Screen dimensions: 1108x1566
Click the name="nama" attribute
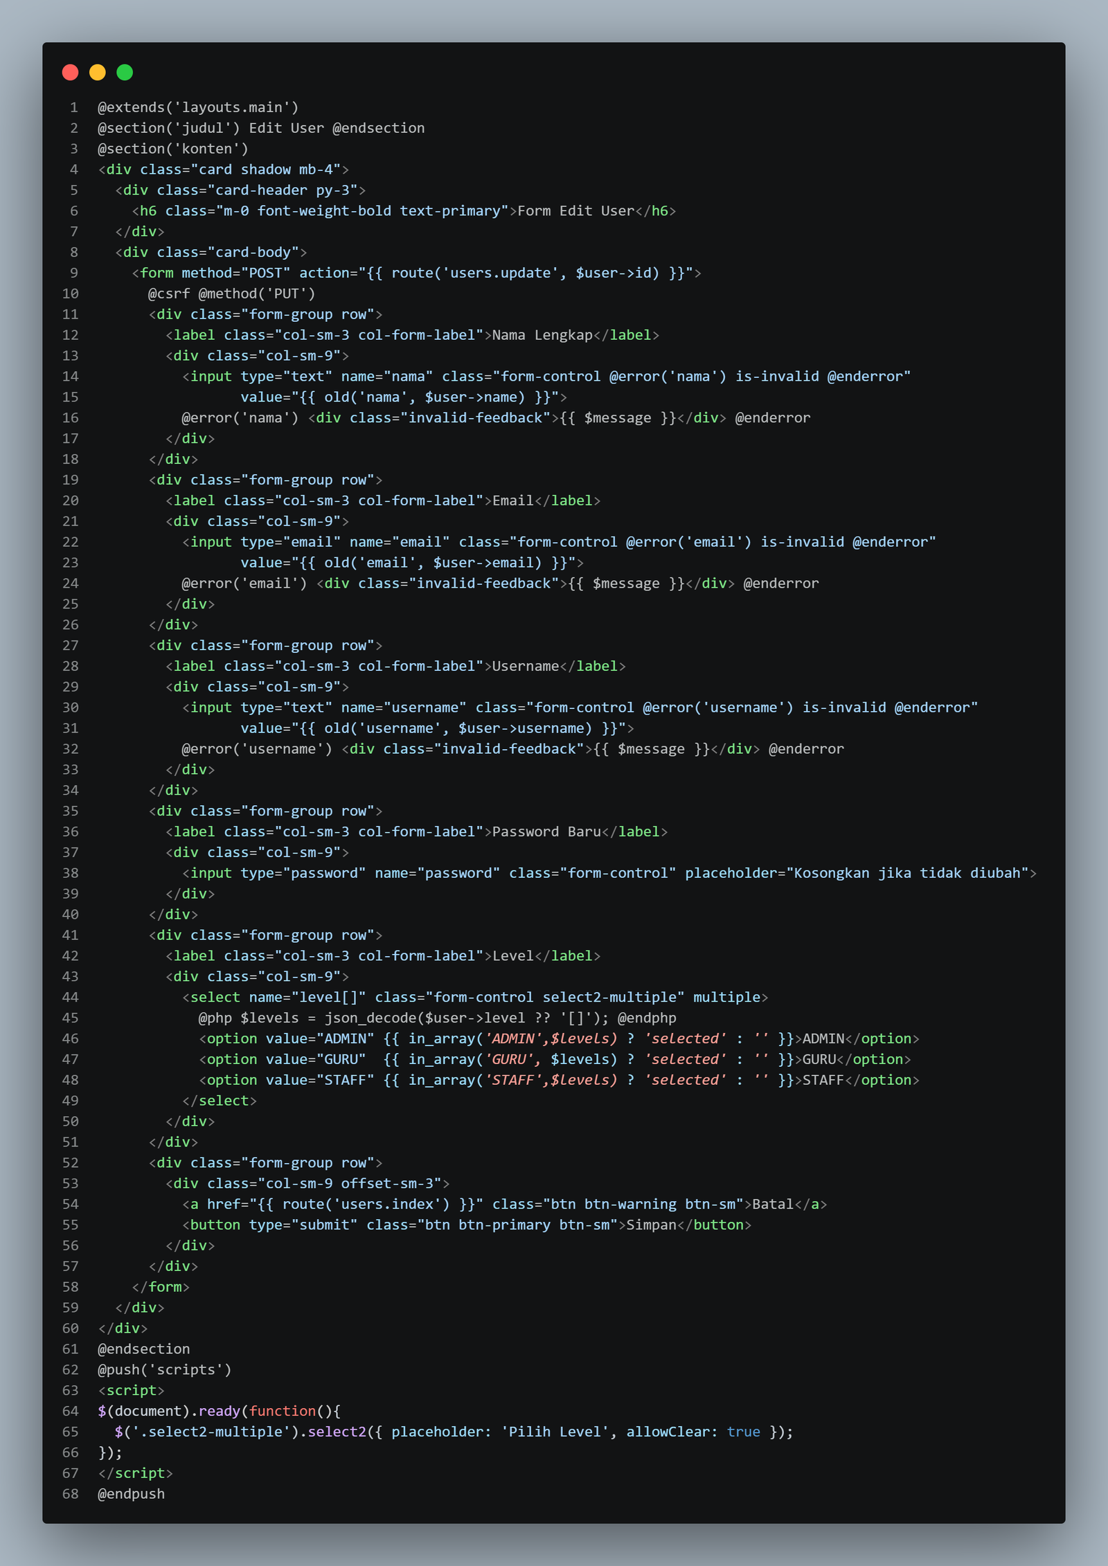pos(387,377)
